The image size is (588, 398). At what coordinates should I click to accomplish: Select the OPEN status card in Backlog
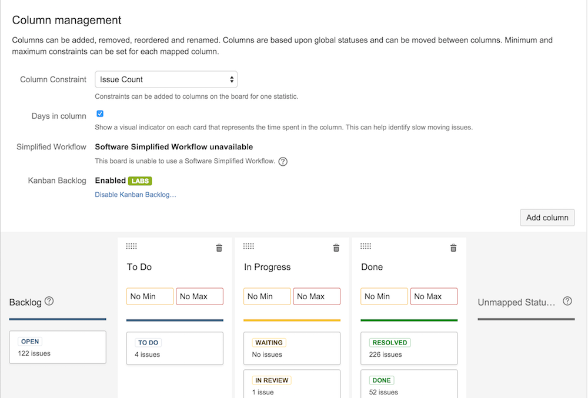[57, 347]
